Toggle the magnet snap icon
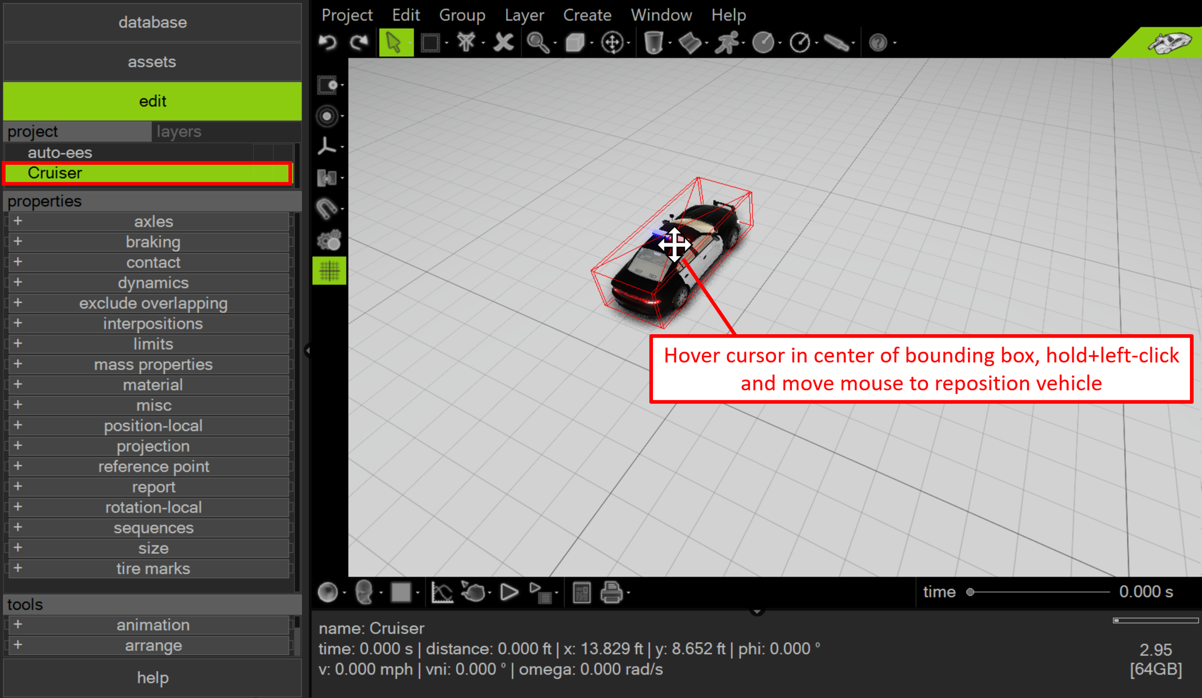Image resolution: width=1202 pixels, height=698 pixels. [x=327, y=209]
